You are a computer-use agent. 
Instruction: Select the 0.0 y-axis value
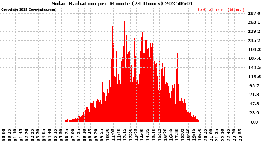[254, 122]
